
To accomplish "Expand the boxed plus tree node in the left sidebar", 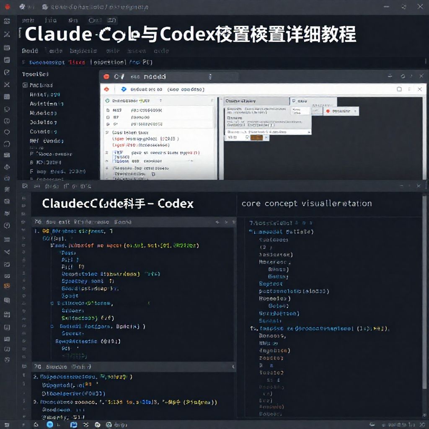I will click(x=25, y=85).
